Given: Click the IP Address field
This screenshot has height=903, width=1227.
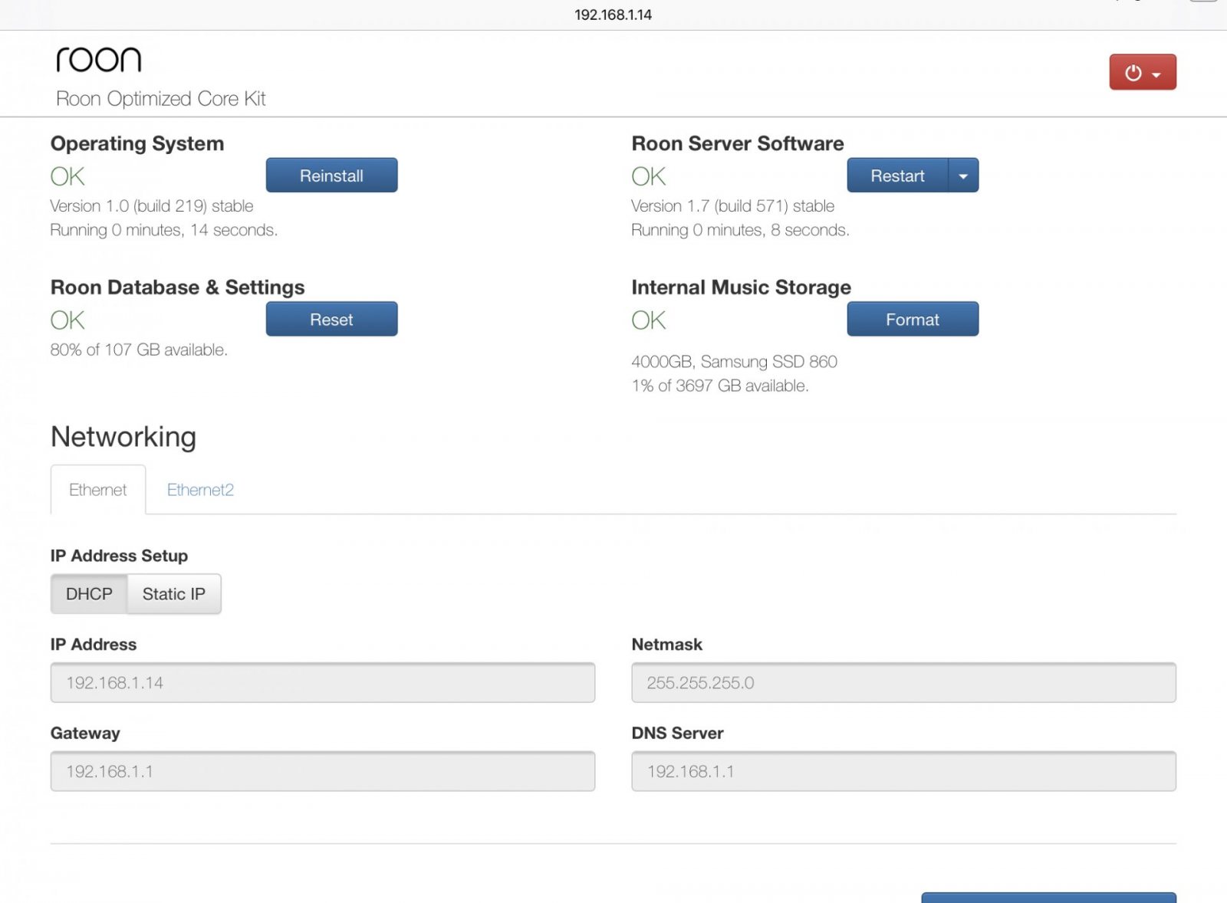Looking at the screenshot, I should point(323,682).
